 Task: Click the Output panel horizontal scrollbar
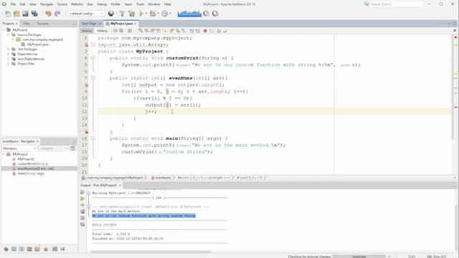(x=151, y=252)
